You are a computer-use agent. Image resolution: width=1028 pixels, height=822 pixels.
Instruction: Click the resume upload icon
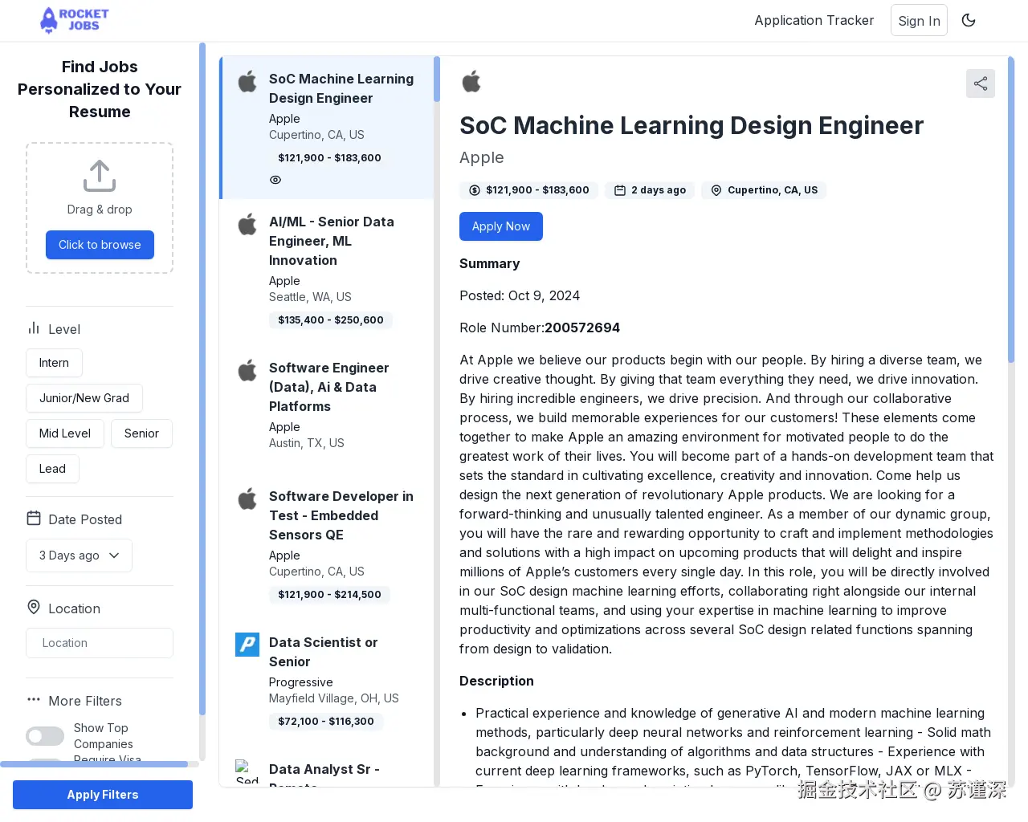(100, 176)
